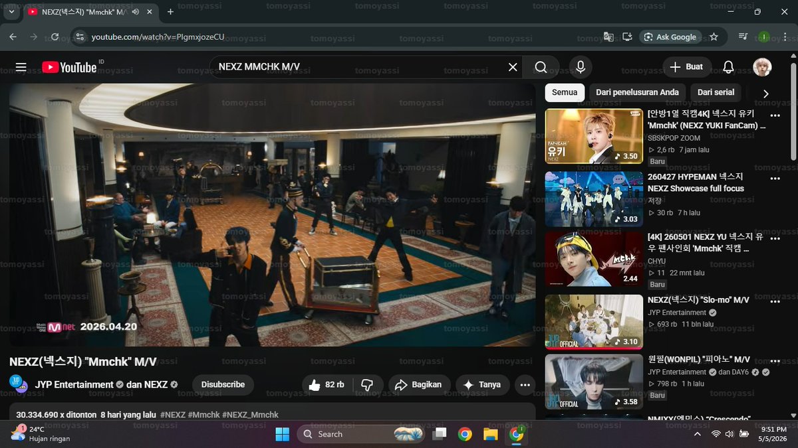Start voice search with the microphone icon
Screen dimensions: 798x448
pyautogui.click(x=581, y=67)
